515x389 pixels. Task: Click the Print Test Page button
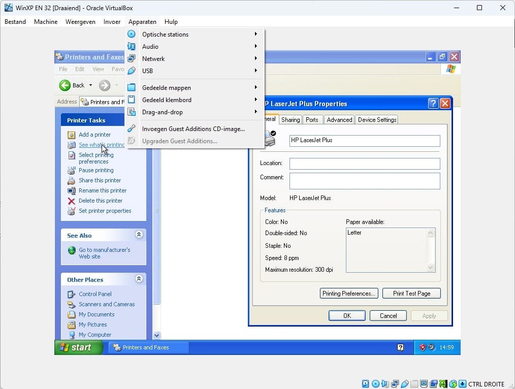[x=411, y=294]
